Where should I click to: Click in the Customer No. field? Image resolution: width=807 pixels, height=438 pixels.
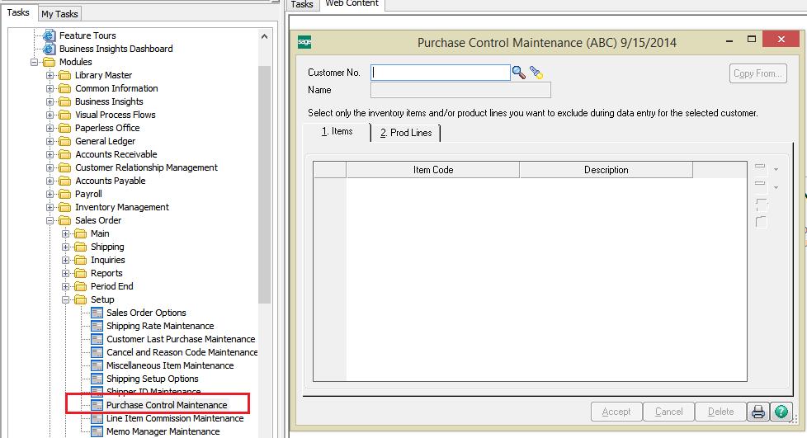(x=441, y=73)
